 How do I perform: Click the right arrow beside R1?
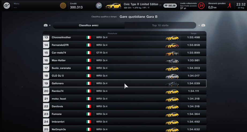click(199, 25)
